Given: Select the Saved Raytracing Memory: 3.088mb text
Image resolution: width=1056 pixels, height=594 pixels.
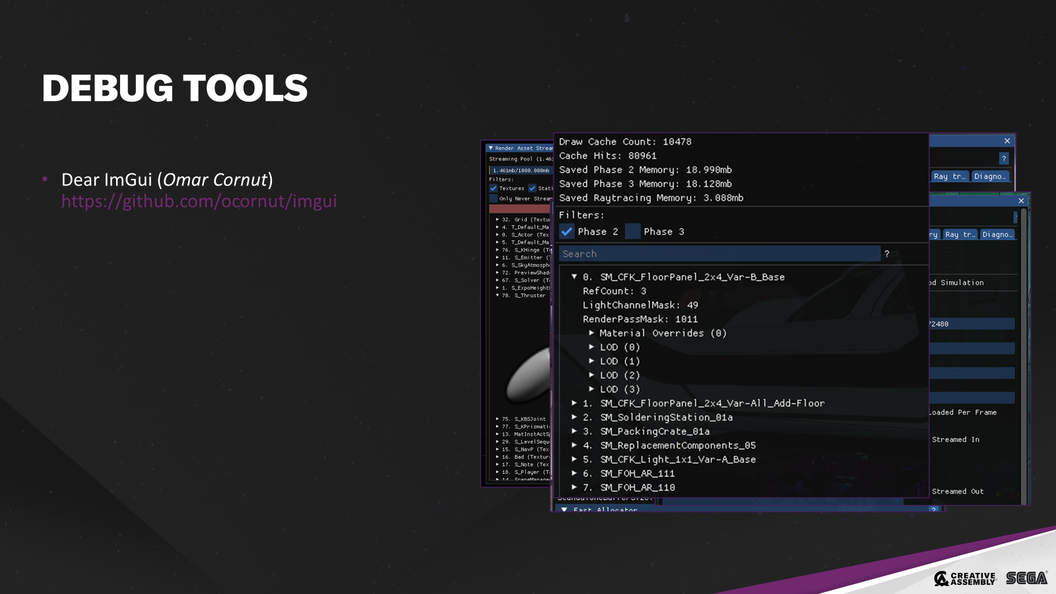Looking at the screenshot, I should click(651, 198).
